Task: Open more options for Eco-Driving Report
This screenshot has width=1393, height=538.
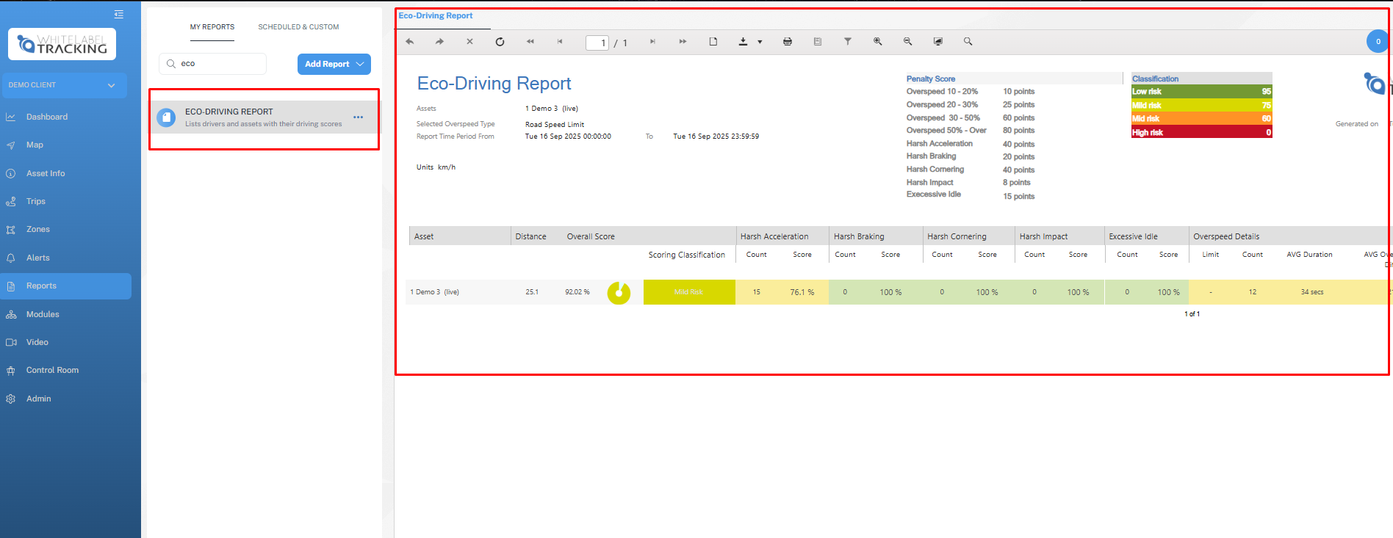Action: coord(358,117)
